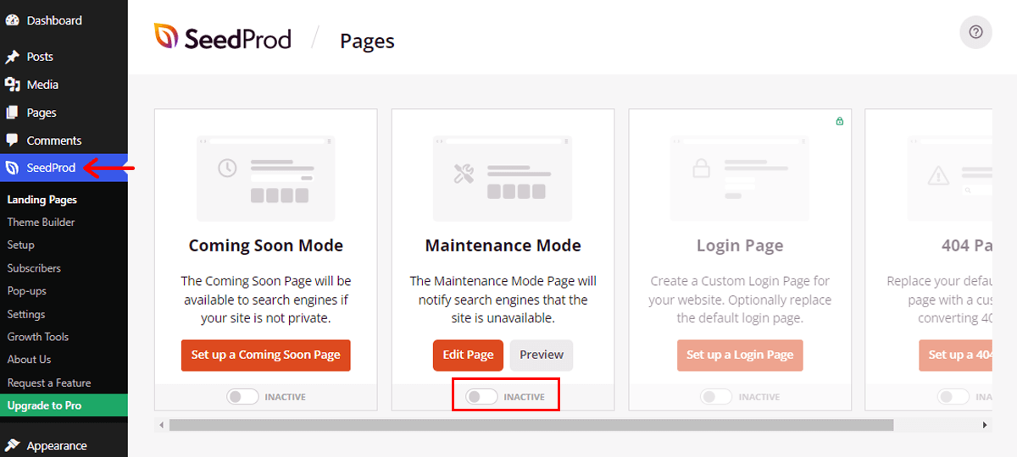Click the Comments bubble icon
Viewport: 1017px width, 457px height.
[12, 140]
